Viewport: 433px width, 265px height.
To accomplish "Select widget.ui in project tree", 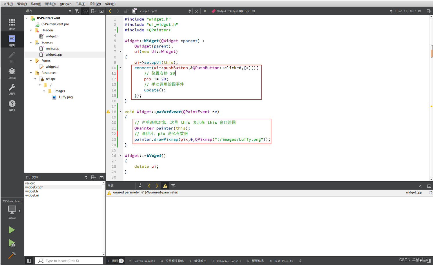I will coord(52,67).
